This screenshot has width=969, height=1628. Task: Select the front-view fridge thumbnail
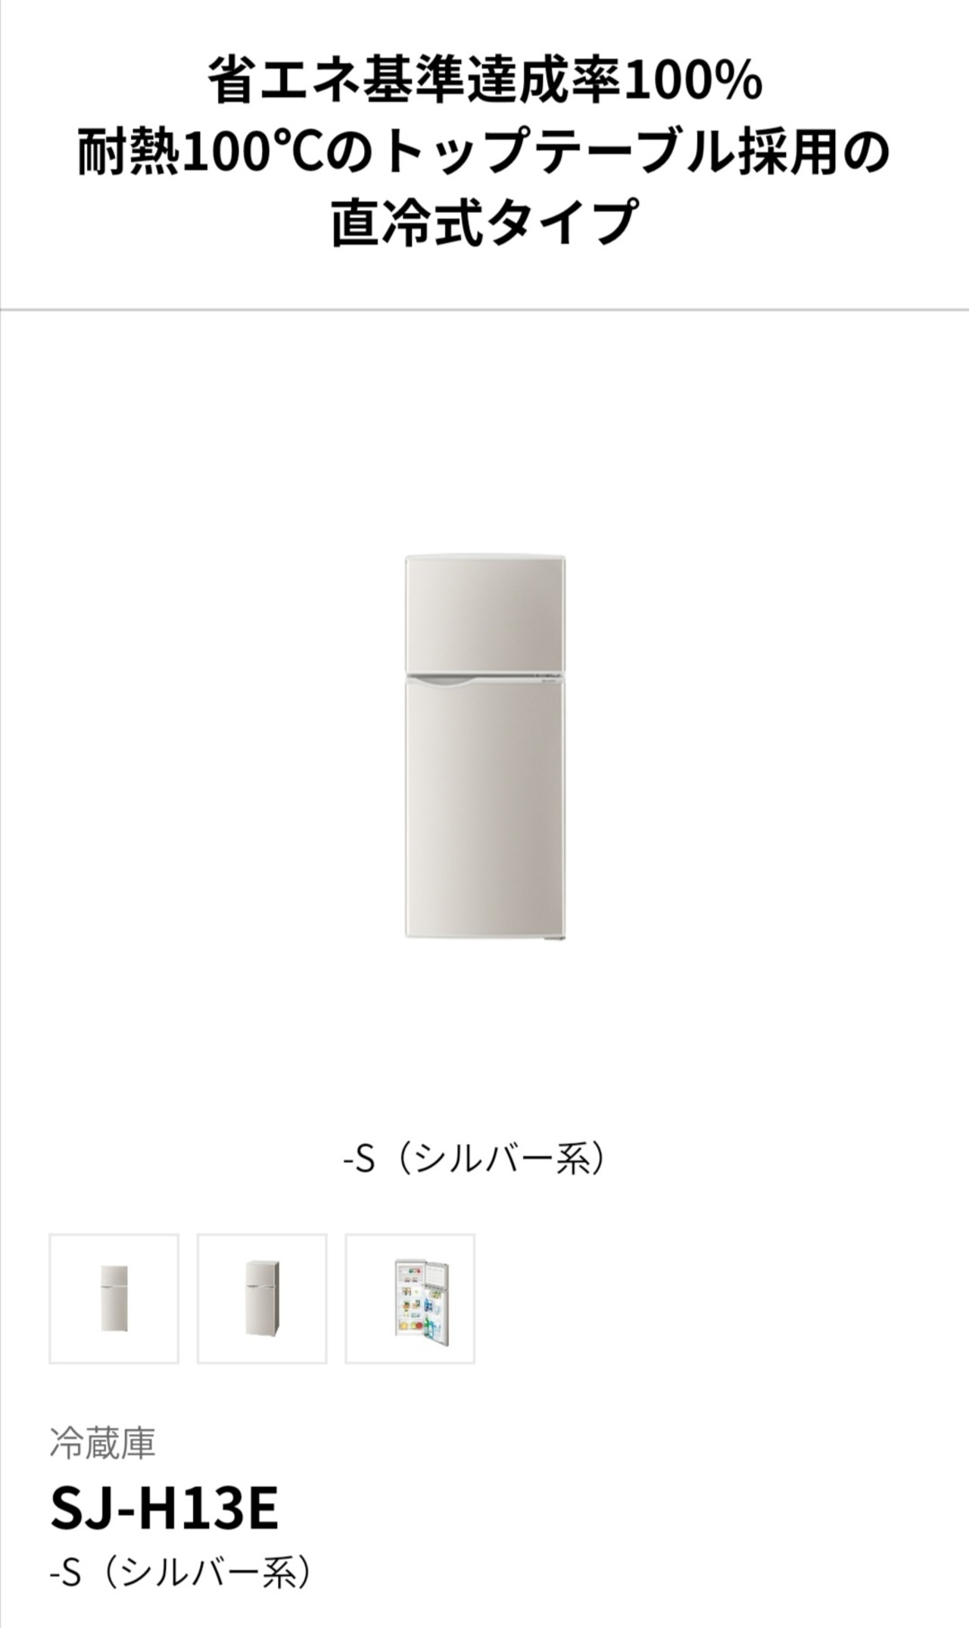tap(114, 1298)
